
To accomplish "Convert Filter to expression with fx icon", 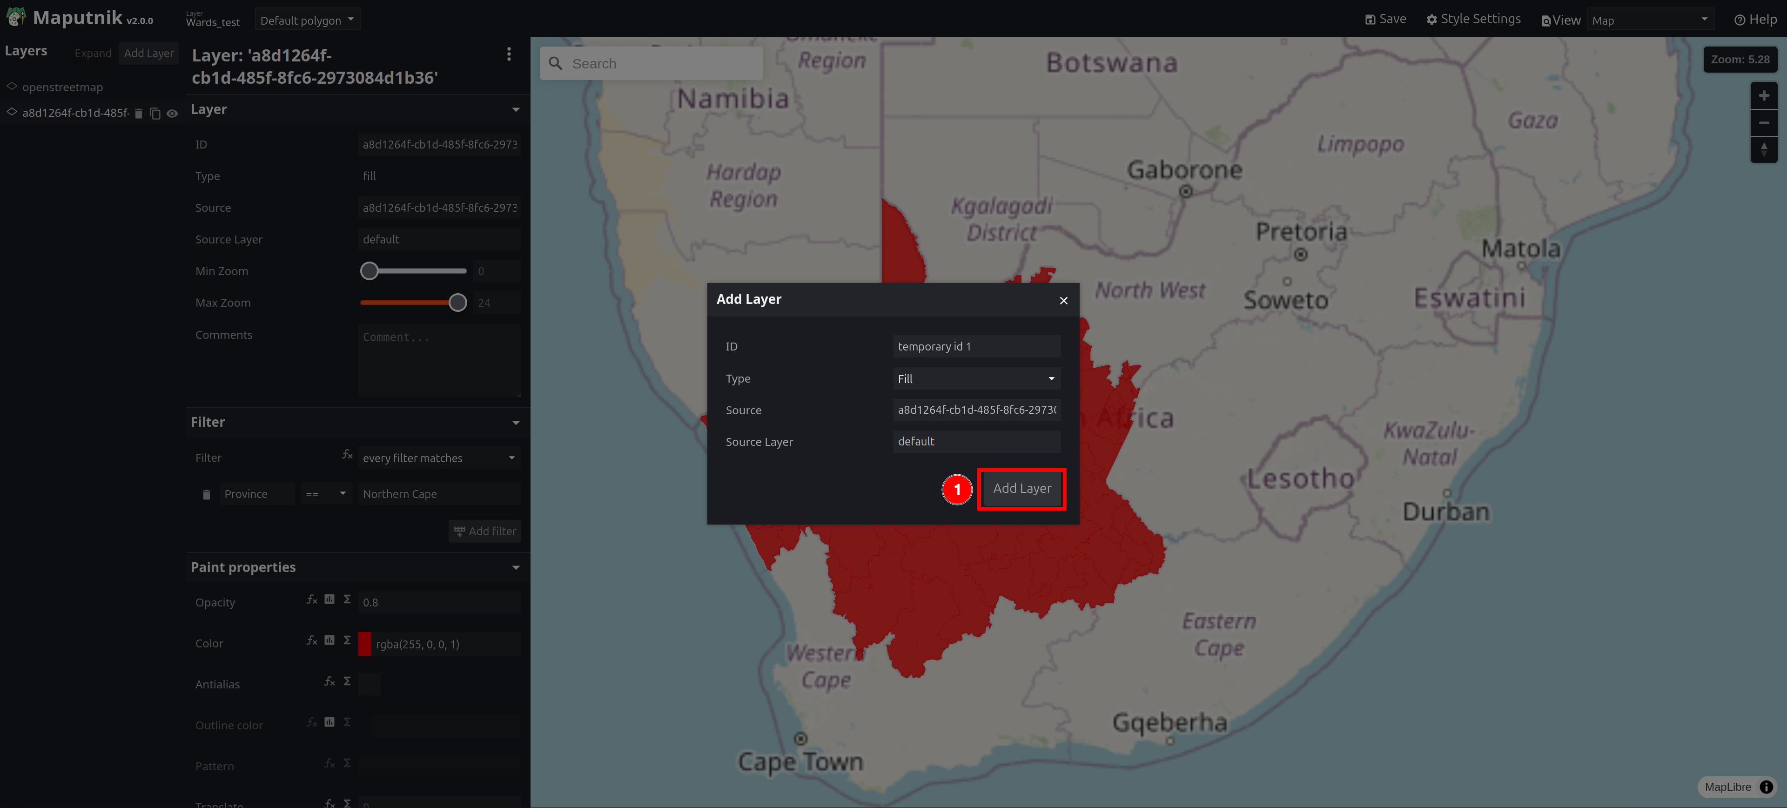I will pos(347,454).
